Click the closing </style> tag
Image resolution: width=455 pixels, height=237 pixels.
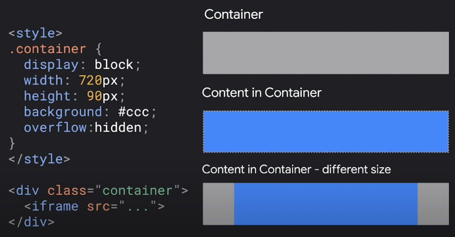pos(40,159)
